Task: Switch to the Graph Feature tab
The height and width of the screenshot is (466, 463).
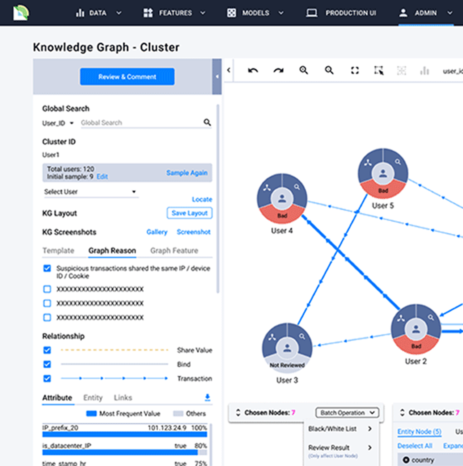Action: [174, 250]
